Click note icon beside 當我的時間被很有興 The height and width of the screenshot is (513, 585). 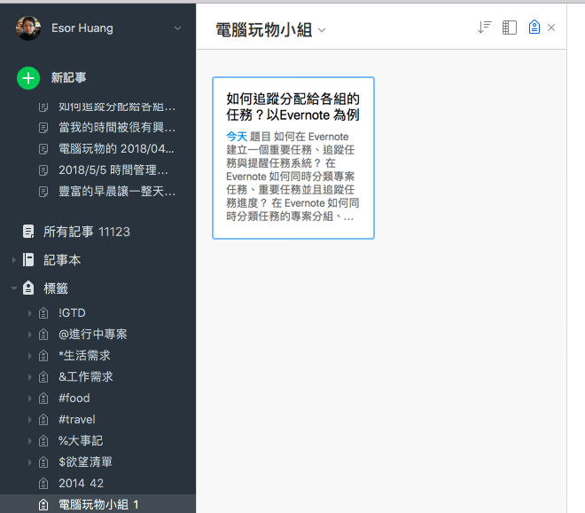[43, 128]
